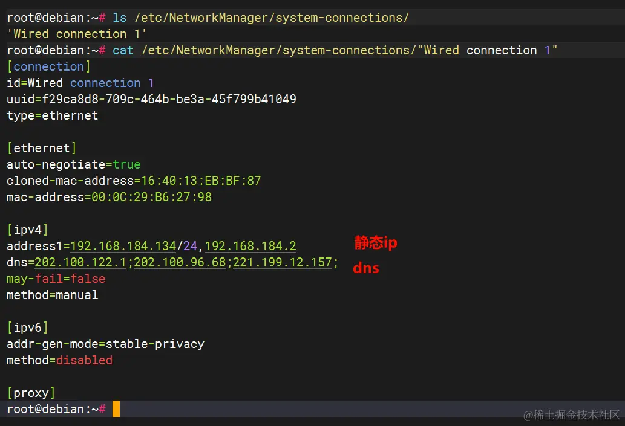Screen dimensions: 625x426
Task: Click the ls command on the first line
Action: pos(119,18)
